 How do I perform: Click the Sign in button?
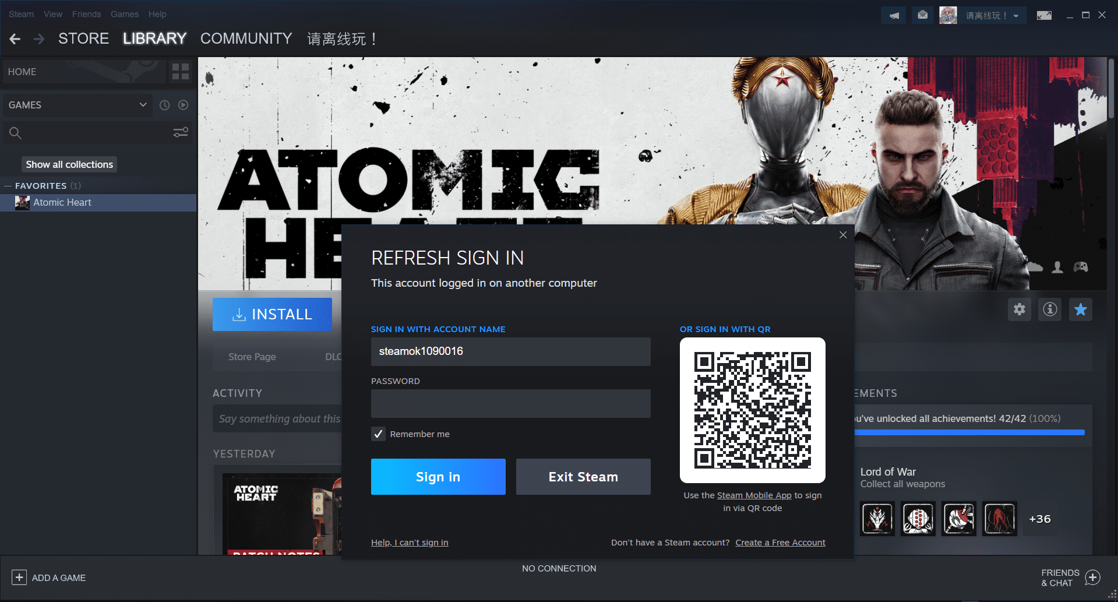(x=438, y=477)
